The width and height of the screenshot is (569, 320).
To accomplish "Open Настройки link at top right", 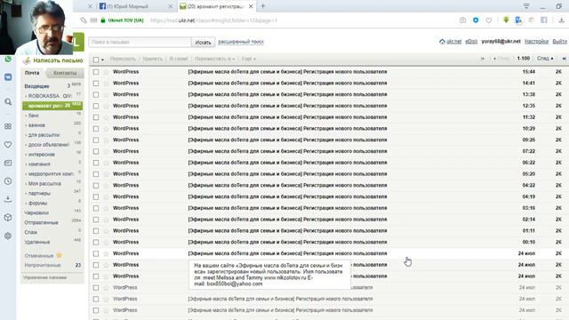I will tap(536, 42).
